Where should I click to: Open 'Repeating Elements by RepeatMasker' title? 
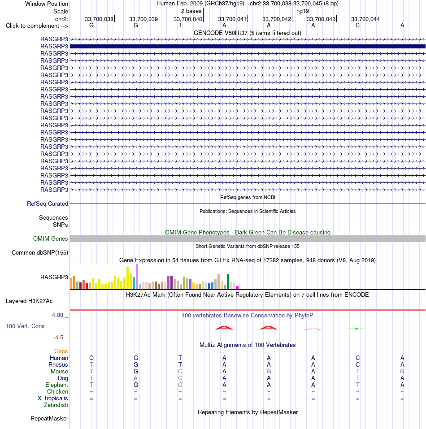pos(248,412)
